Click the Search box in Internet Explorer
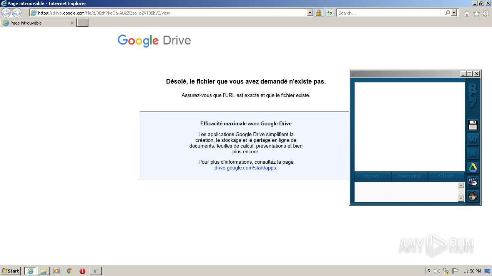492x276 pixels. pyautogui.click(x=390, y=13)
